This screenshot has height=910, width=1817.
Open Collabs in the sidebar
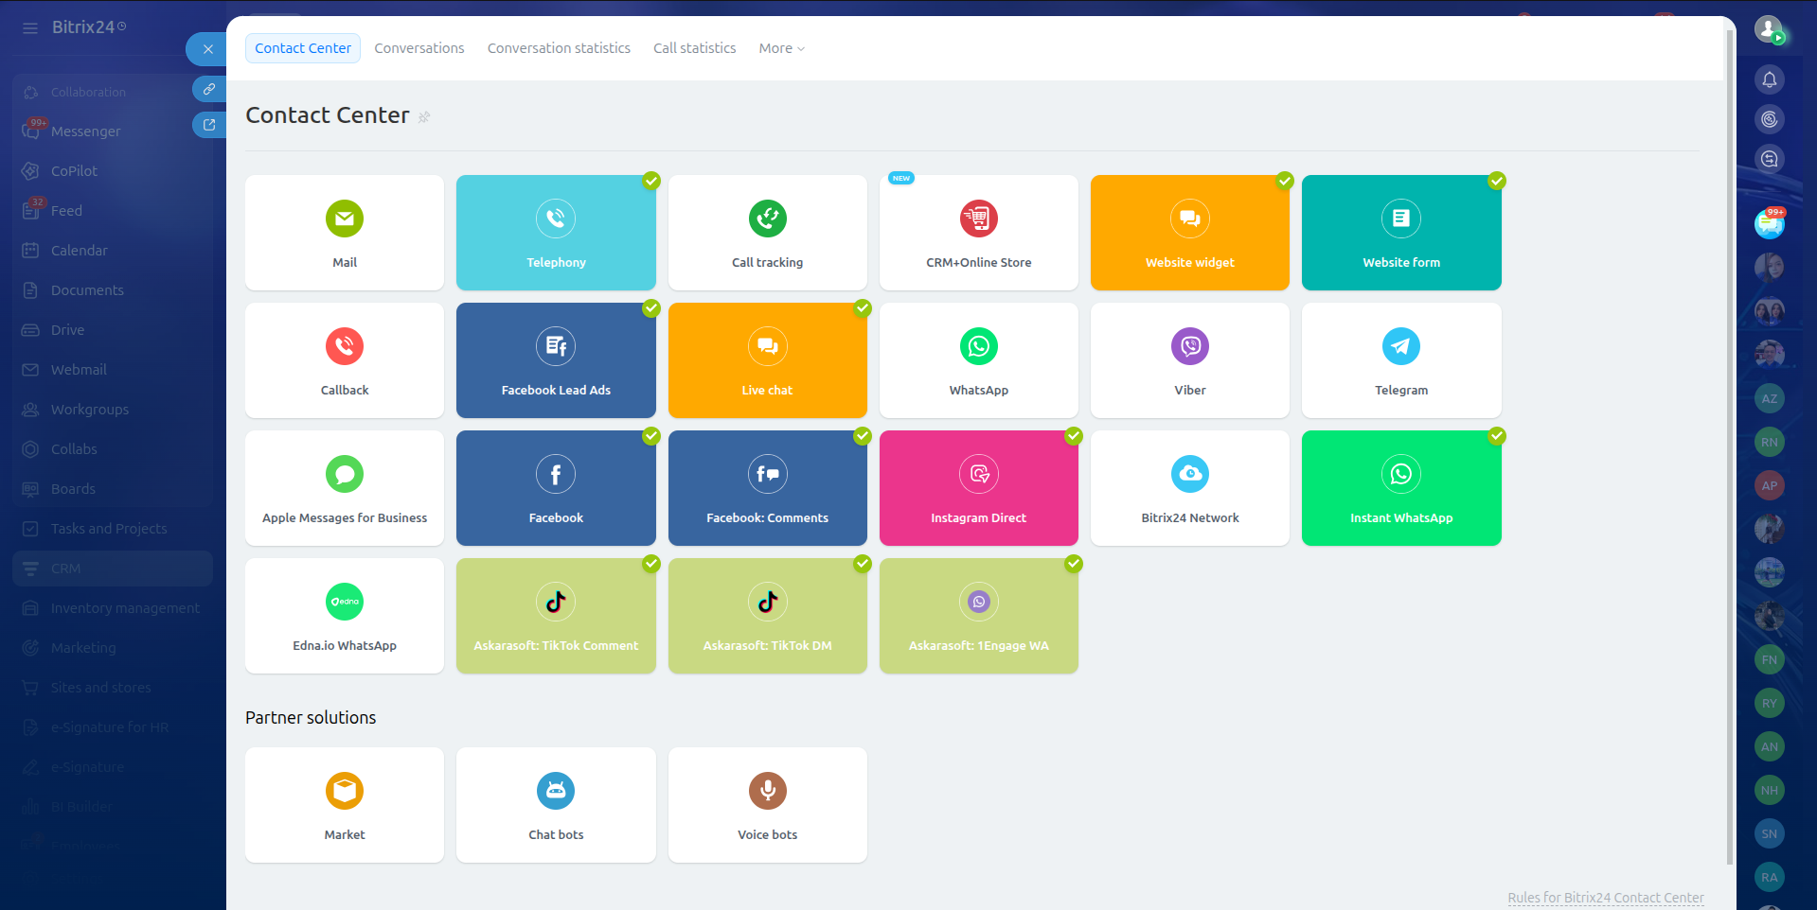tap(113, 449)
